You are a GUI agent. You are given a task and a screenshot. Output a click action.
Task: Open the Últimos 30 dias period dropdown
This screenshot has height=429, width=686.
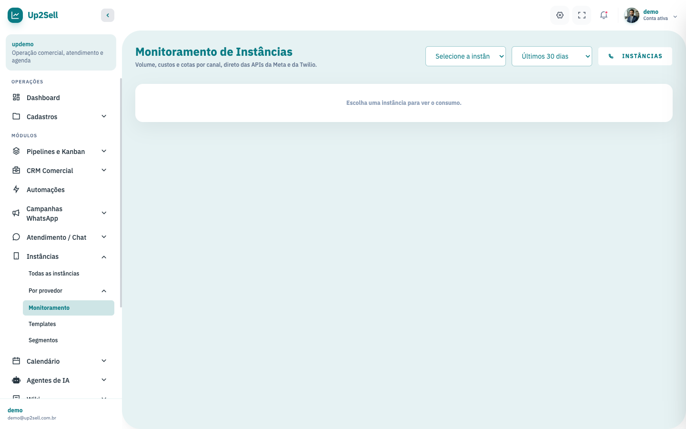[x=552, y=56]
